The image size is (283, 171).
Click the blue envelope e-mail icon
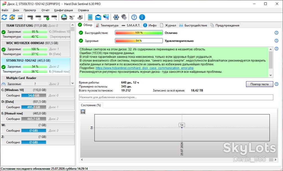[x=98, y=17]
